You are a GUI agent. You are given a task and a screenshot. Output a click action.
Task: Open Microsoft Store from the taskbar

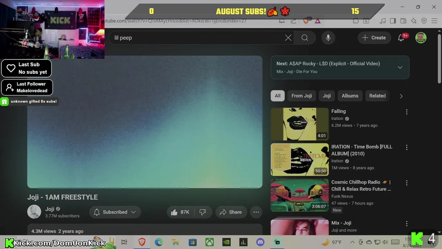coord(192,242)
